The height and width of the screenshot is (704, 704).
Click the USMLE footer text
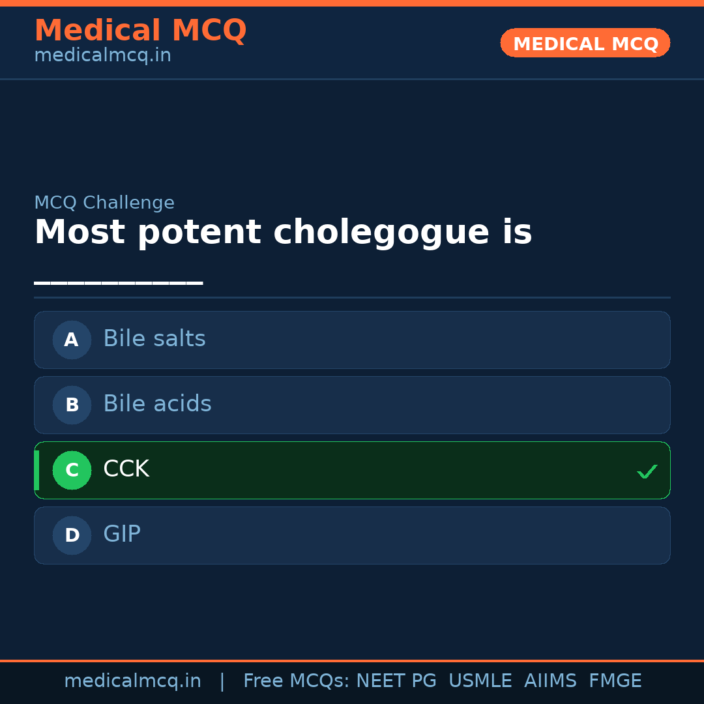pyautogui.click(x=480, y=681)
